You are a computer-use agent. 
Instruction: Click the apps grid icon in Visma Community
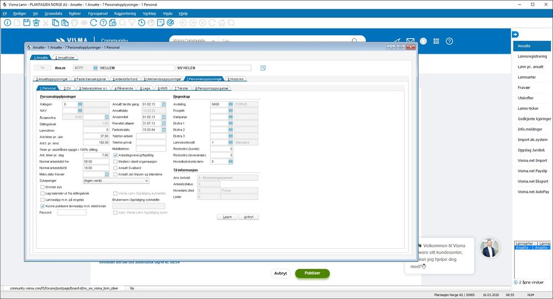coord(436,41)
